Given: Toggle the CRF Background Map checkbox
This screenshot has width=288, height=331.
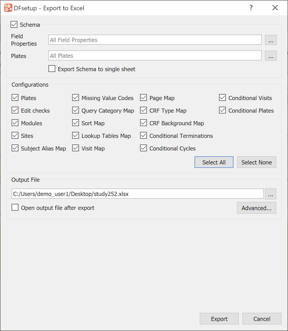Looking at the screenshot, I should 143,123.
